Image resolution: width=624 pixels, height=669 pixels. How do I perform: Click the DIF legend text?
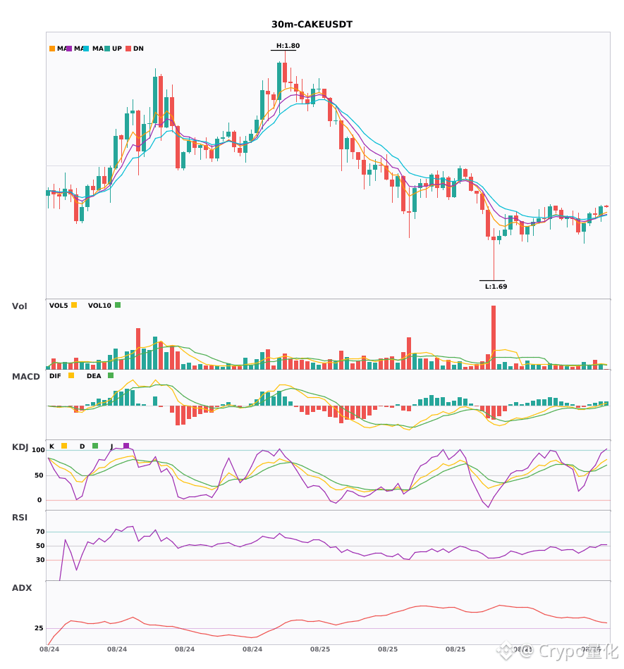[55, 376]
